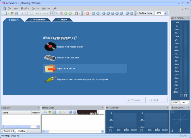Click the Open file folder icon in main toolbar

click(x=12, y=13)
